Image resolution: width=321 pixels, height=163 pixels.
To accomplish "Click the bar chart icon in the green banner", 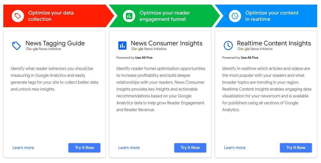I will coord(129,16).
